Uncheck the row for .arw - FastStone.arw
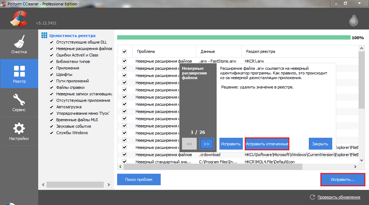 tap(124, 61)
